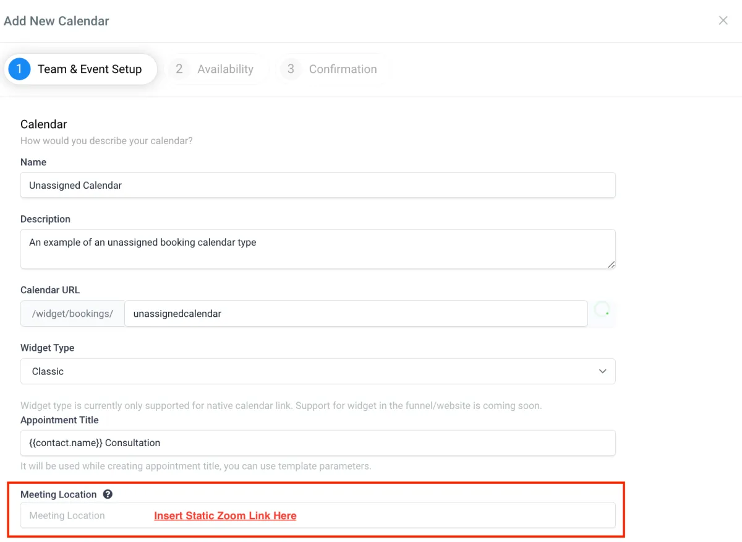Click the step 3 number circle
This screenshot has width=742, height=542.
pos(291,69)
